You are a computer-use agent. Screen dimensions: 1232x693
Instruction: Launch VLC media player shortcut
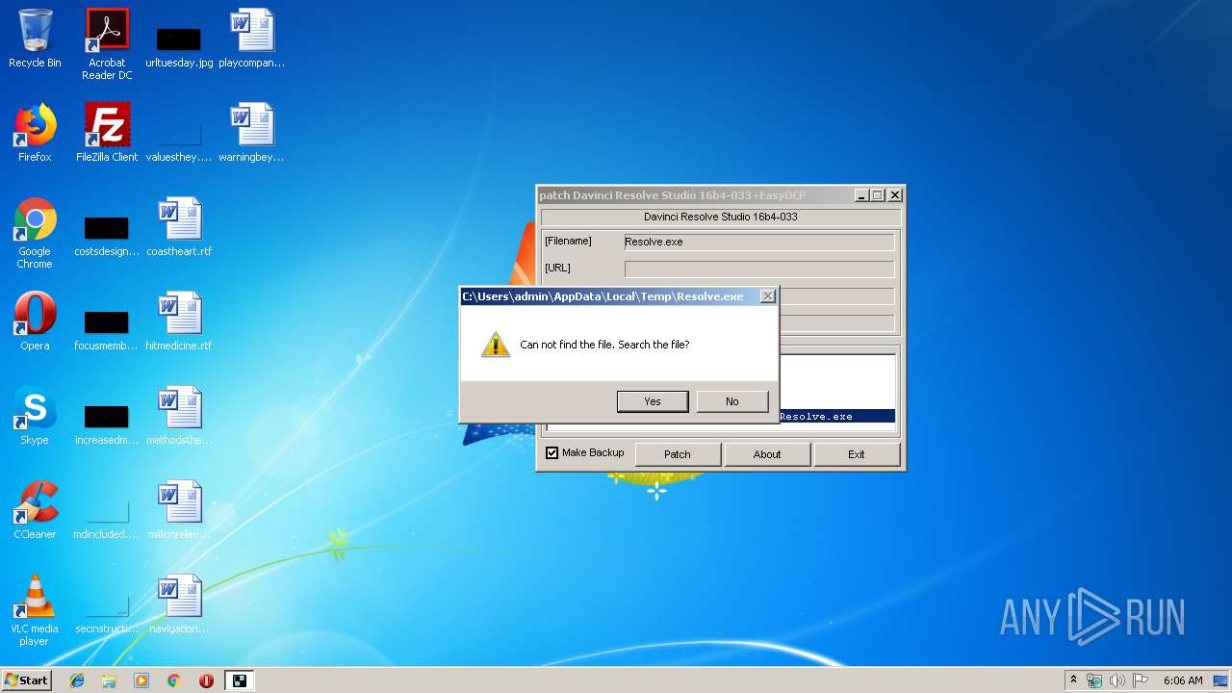(x=35, y=610)
